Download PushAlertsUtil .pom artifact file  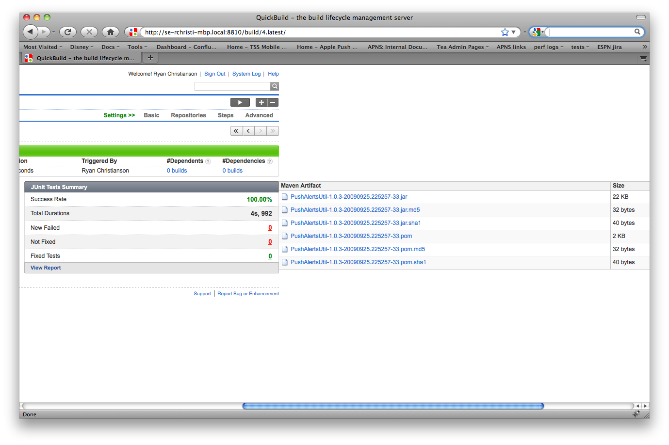pos(351,236)
